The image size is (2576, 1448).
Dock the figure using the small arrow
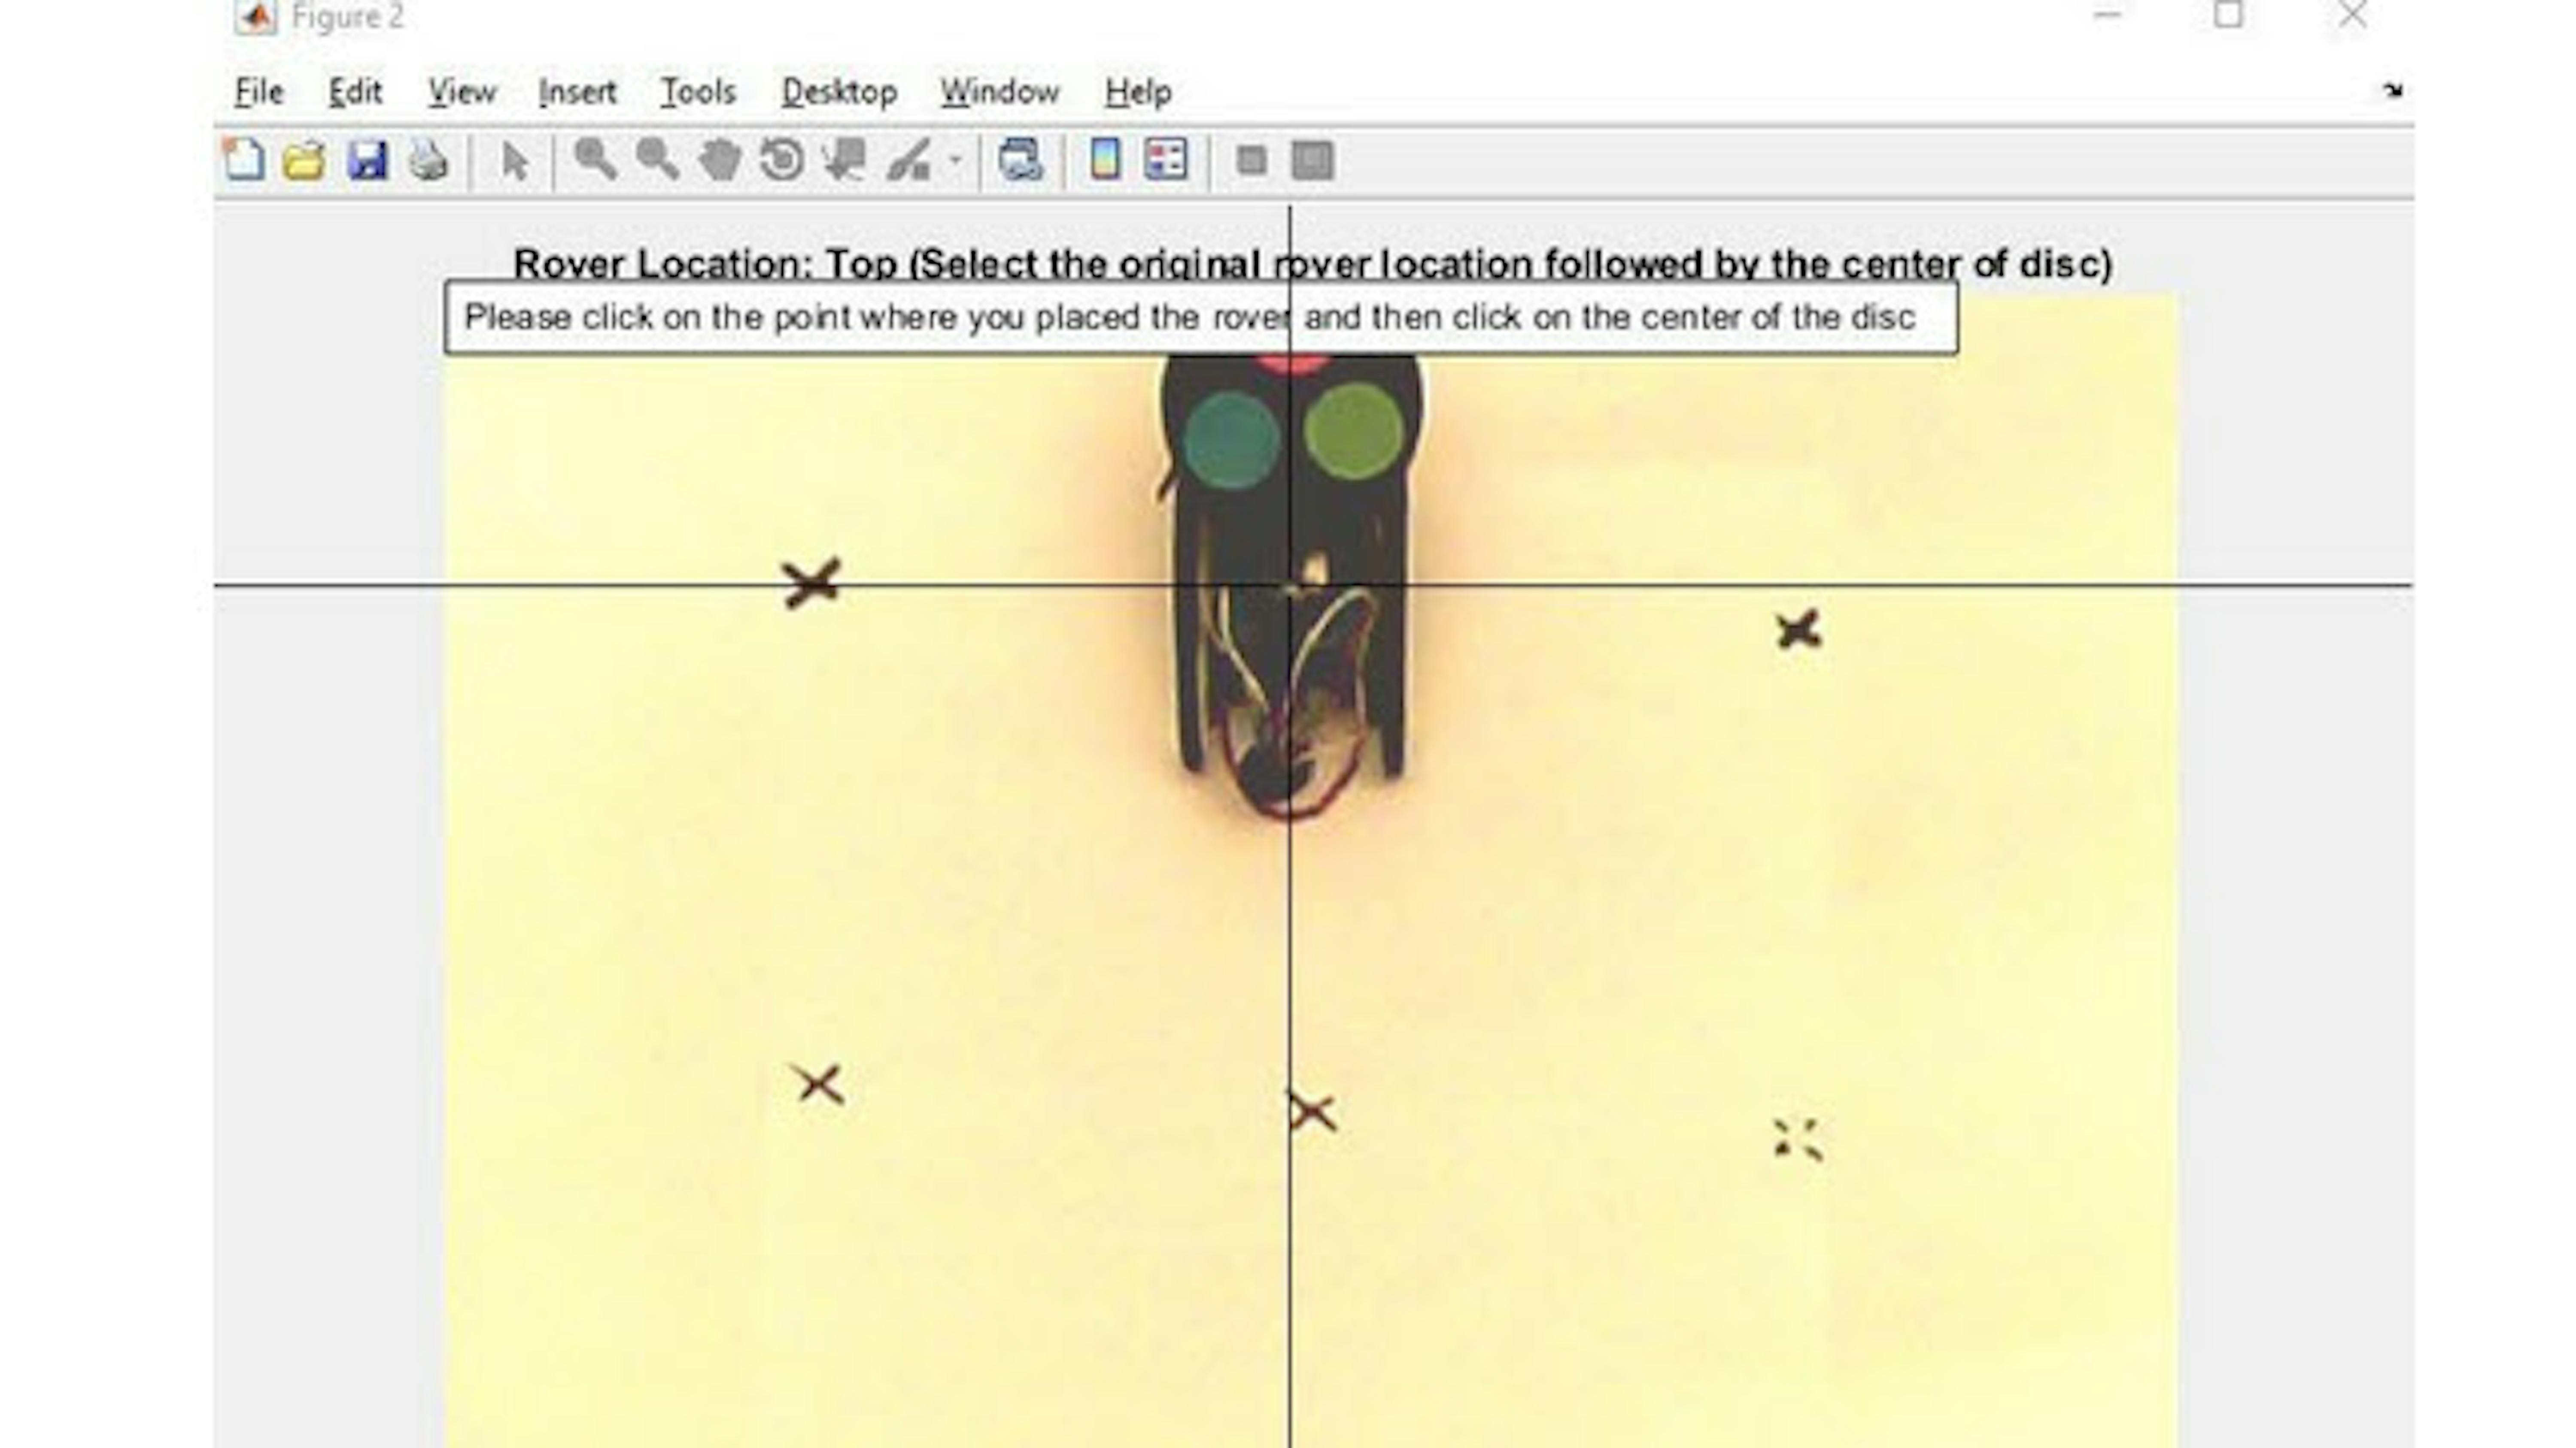(x=2393, y=91)
